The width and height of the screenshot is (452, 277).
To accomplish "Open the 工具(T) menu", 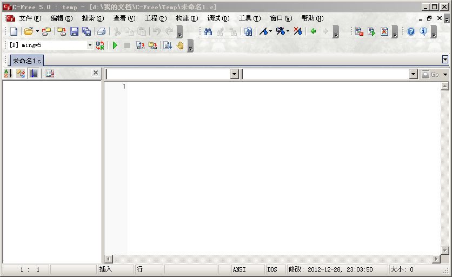I will coord(250,18).
